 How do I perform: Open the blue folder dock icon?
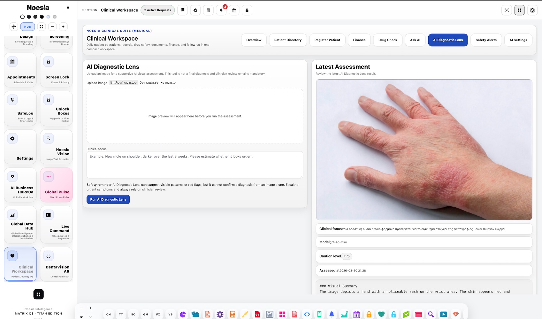(195, 315)
